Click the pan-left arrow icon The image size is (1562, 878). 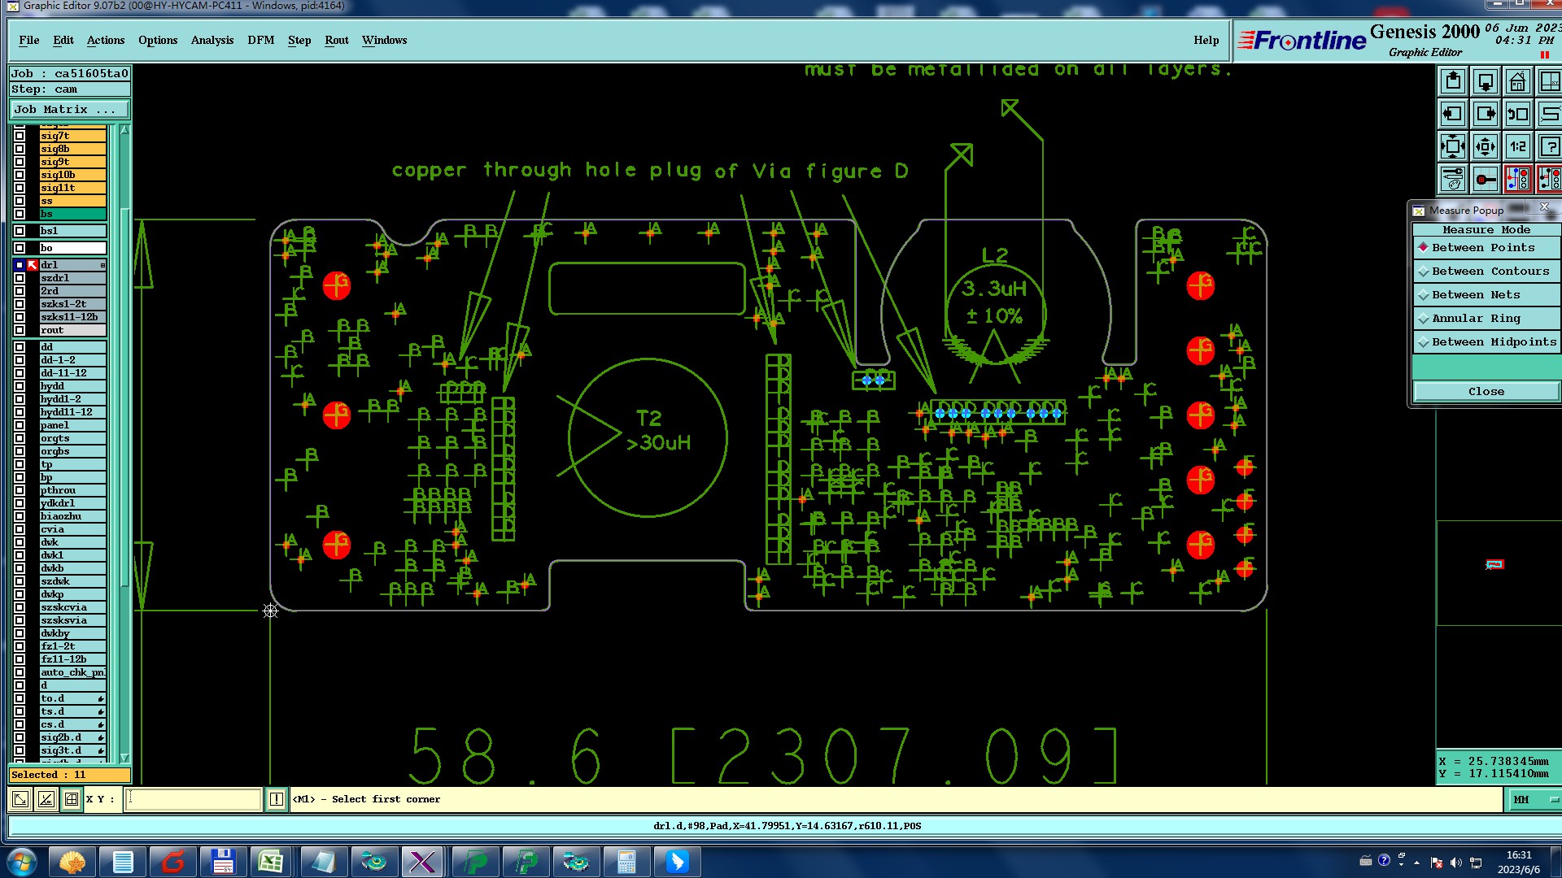point(1453,114)
